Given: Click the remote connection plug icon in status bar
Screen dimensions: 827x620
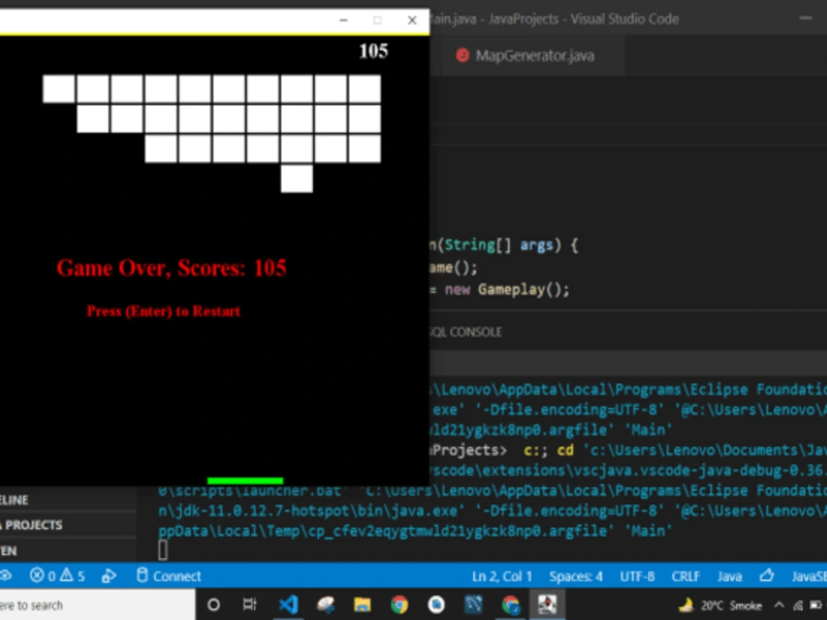Looking at the screenshot, I should coord(7,575).
